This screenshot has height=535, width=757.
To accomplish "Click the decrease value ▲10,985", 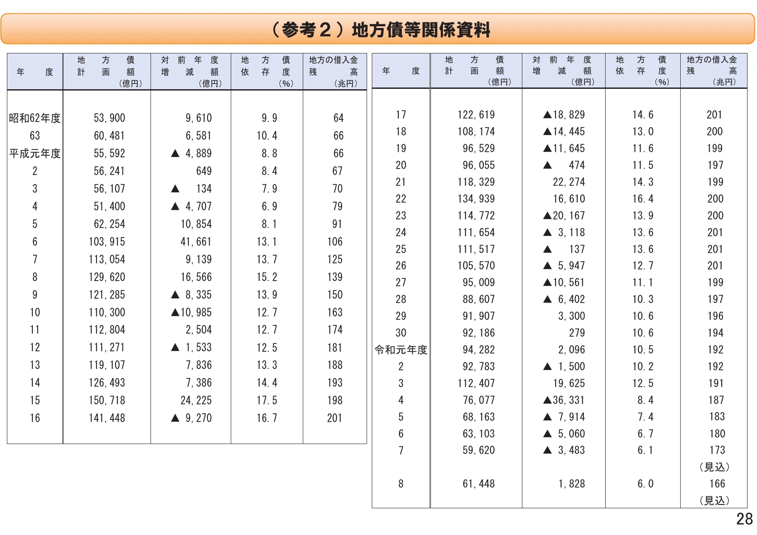I will pos(192,313).
